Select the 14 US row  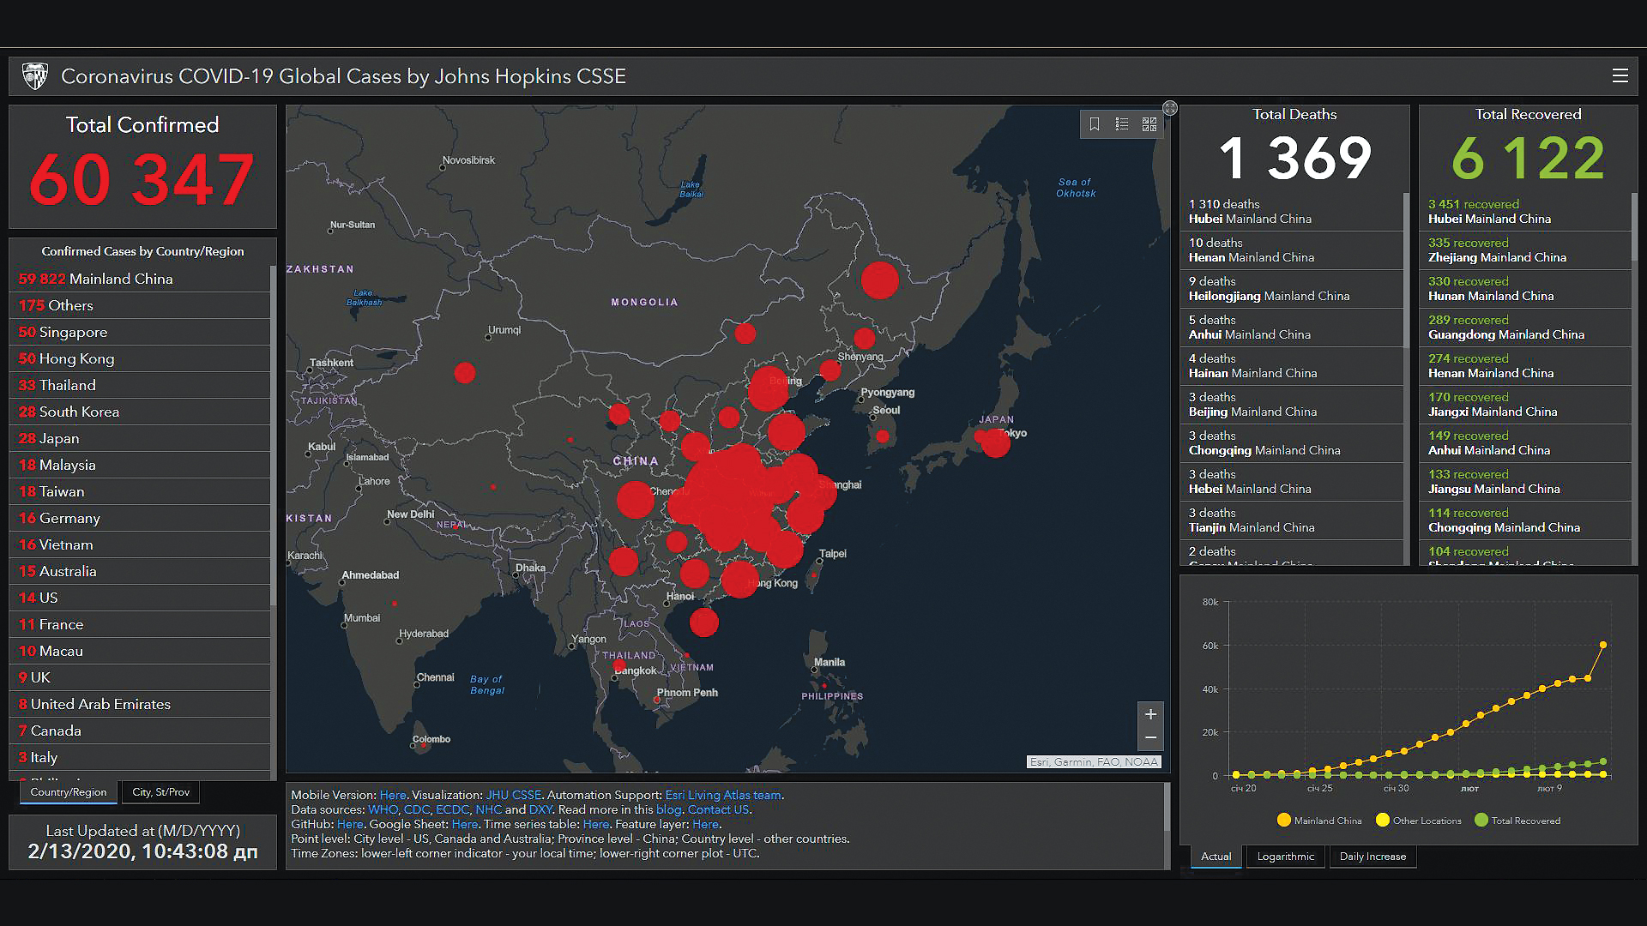[x=139, y=598]
